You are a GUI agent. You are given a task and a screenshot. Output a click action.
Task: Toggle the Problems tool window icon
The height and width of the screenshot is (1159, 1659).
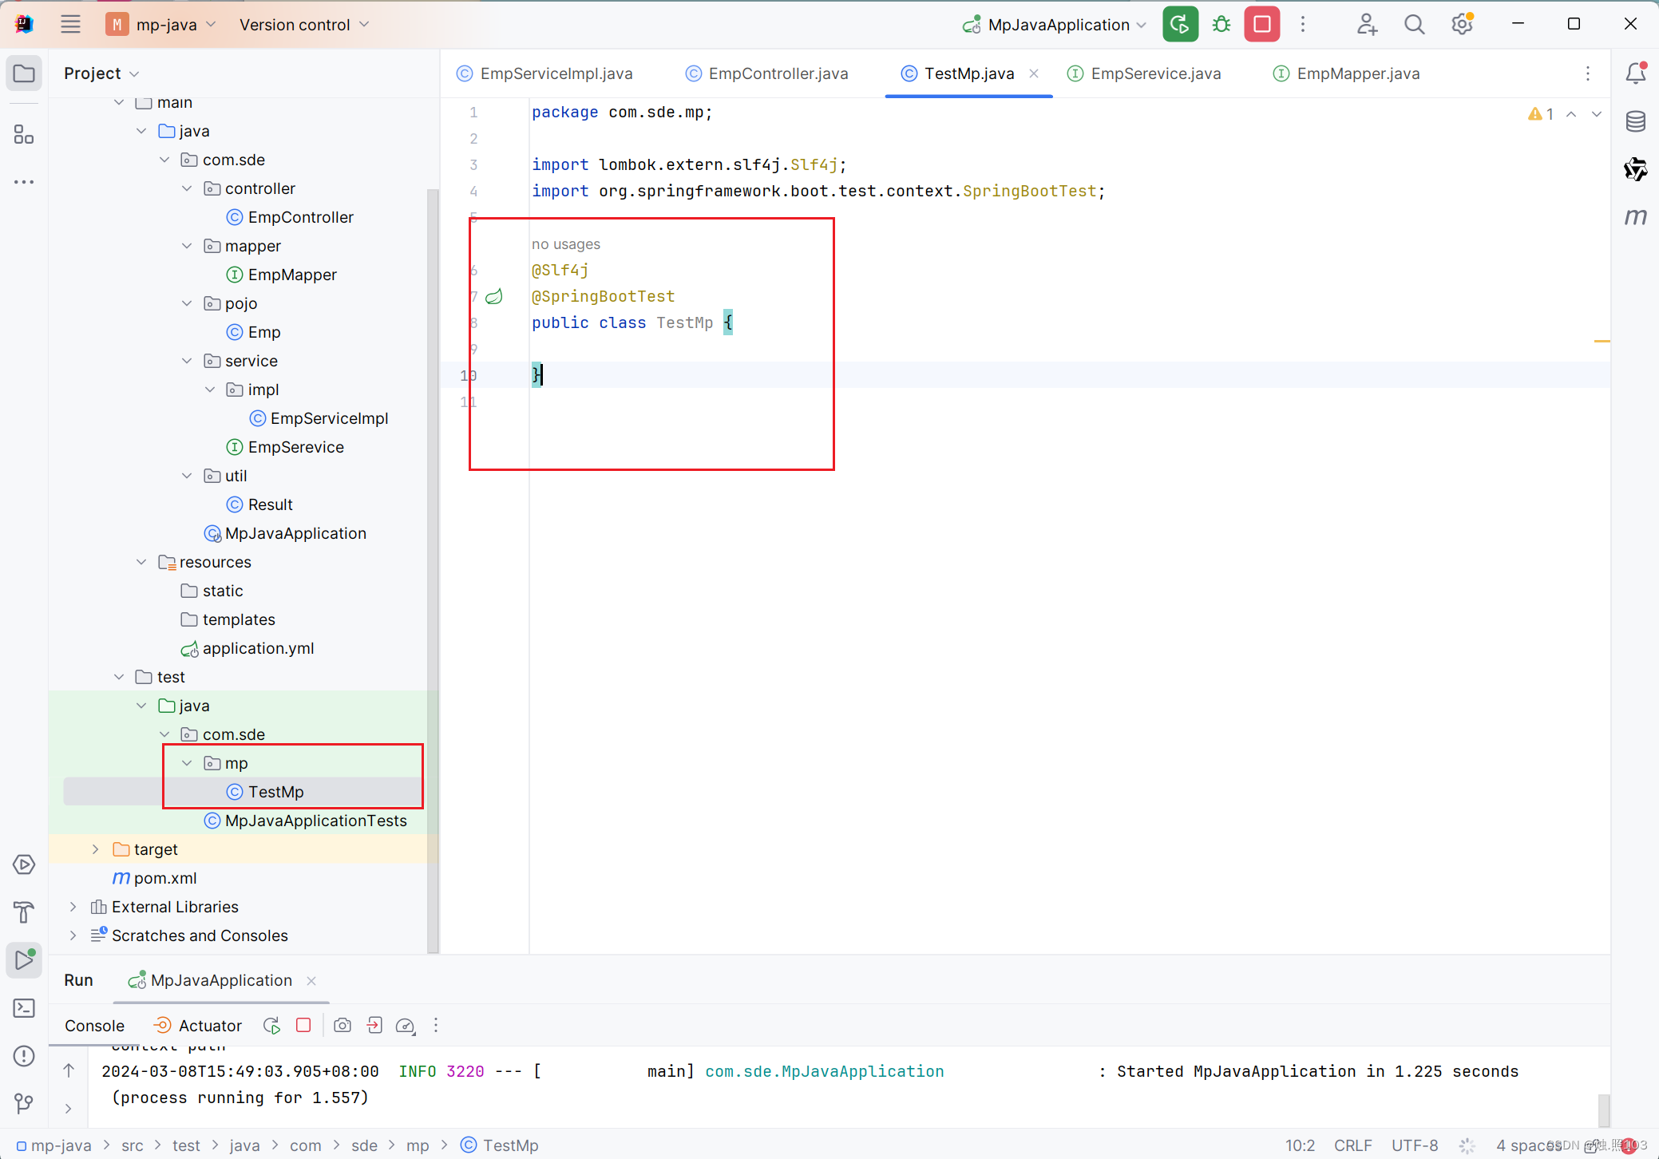24,1056
